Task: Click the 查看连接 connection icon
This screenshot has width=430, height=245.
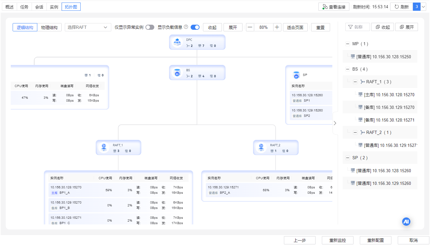Action: (325, 7)
